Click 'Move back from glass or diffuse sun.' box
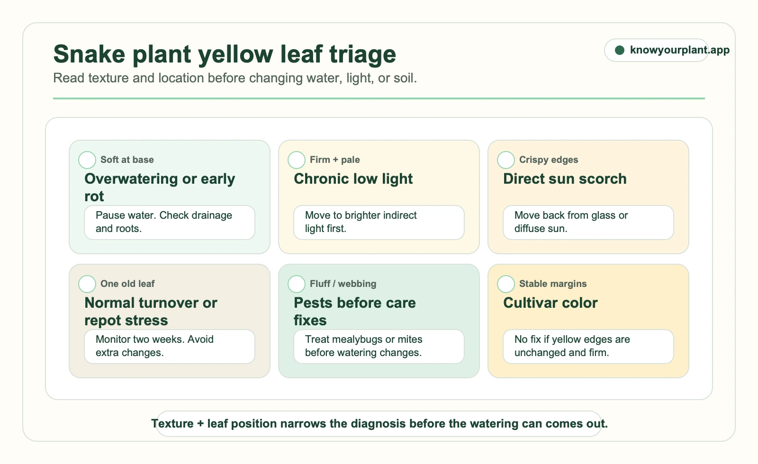The image size is (758, 464). pos(588,223)
